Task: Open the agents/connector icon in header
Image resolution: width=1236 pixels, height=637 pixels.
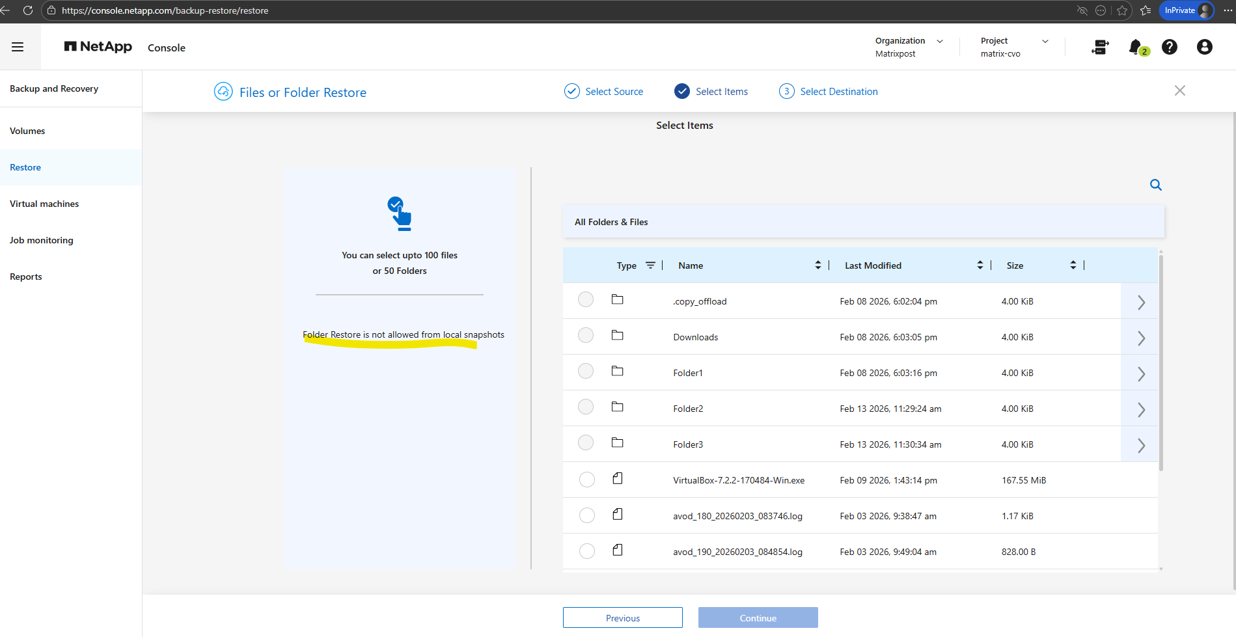Action: point(1100,47)
